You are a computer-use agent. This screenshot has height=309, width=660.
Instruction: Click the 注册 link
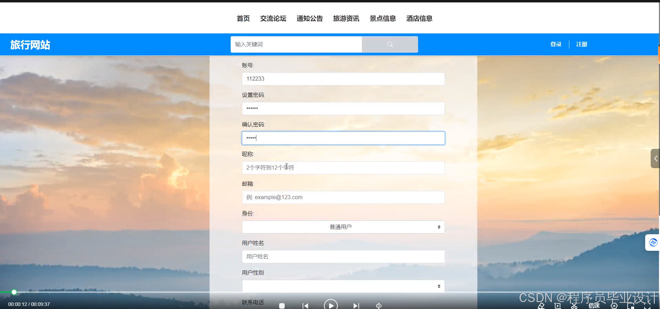coord(581,44)
